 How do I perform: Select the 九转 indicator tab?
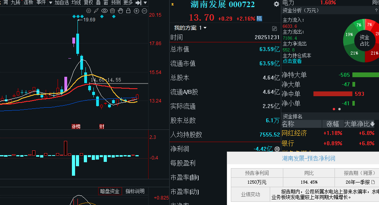pos(15,3)
